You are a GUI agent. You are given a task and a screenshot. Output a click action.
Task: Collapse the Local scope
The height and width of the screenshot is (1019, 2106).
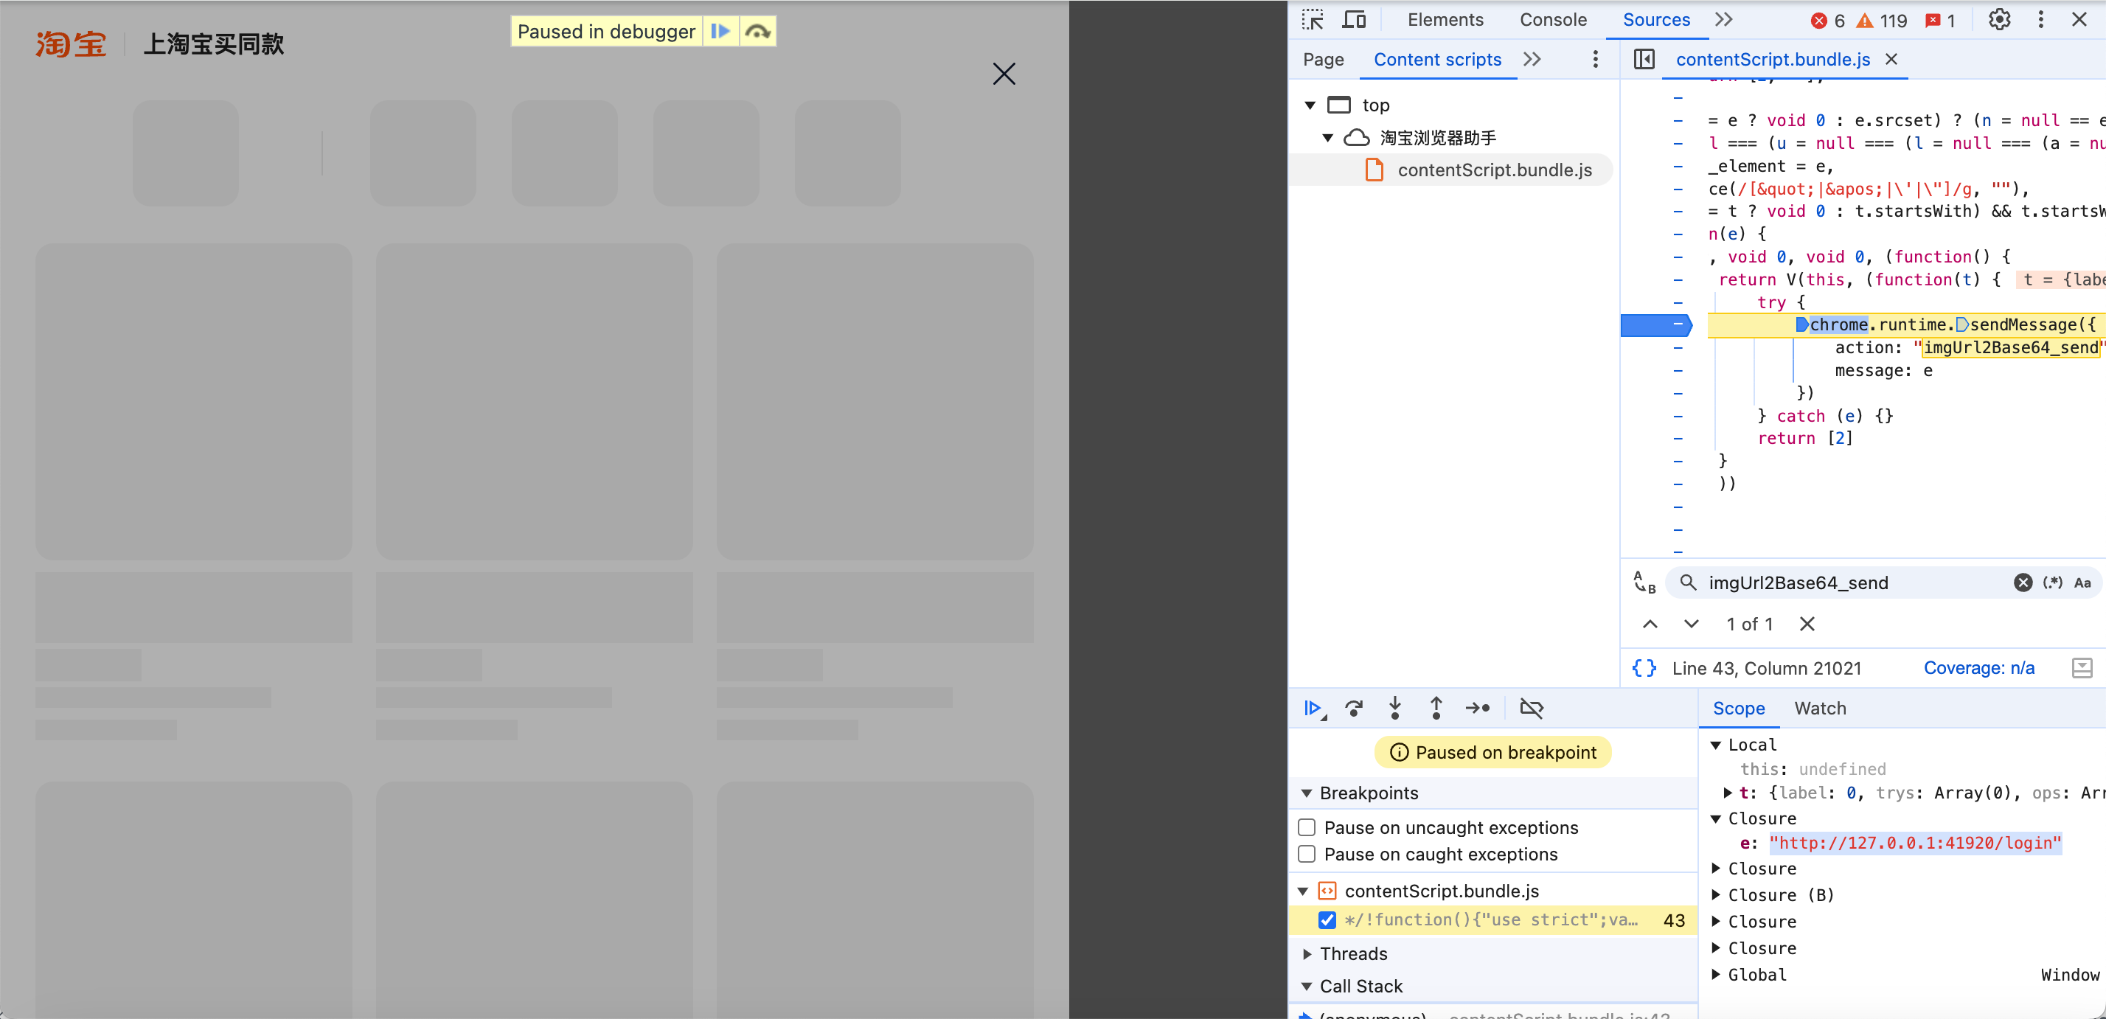pyautogui.click(x=1716, y=745)
